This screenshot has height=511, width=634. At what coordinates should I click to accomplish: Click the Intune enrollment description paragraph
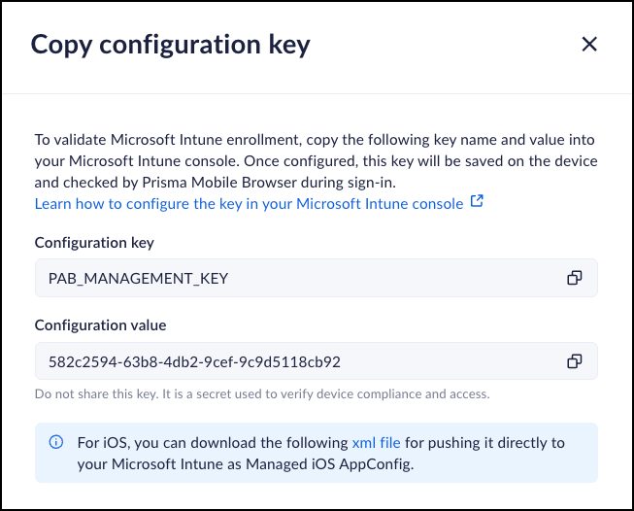pyautogui.click(x=317, y=161)
